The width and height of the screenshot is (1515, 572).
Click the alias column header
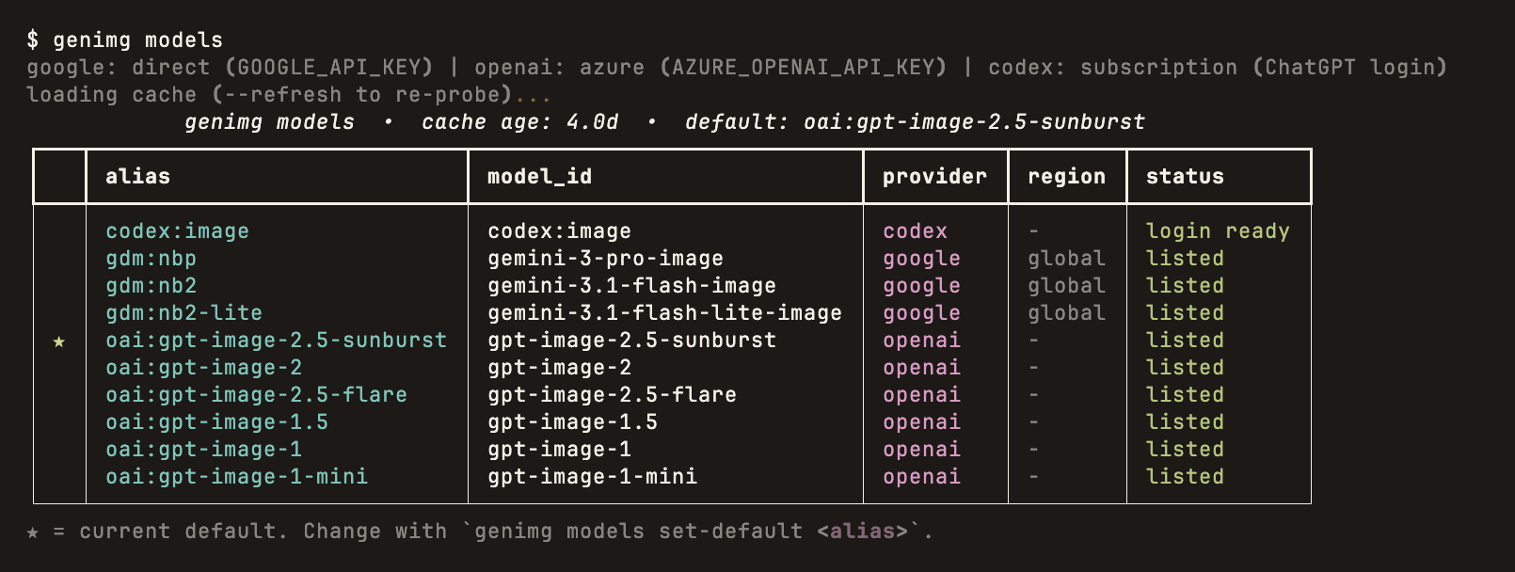pyautogui.click(x=137, y=177)
